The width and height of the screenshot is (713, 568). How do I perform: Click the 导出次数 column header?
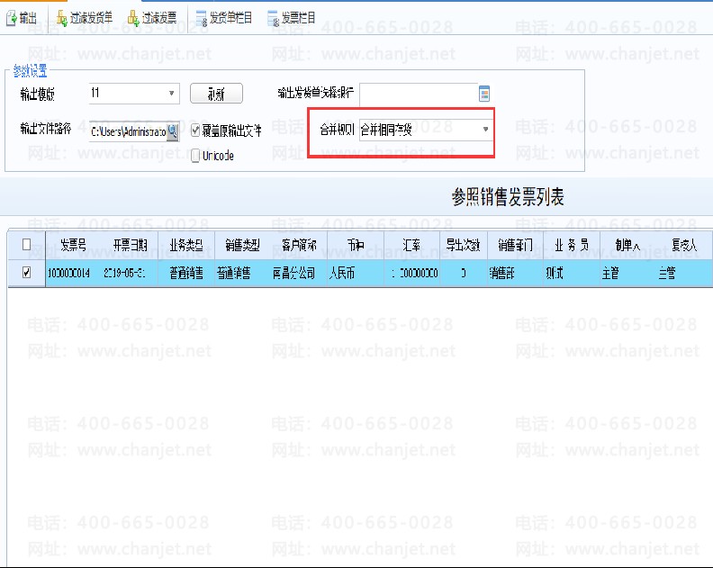(464, 245)
